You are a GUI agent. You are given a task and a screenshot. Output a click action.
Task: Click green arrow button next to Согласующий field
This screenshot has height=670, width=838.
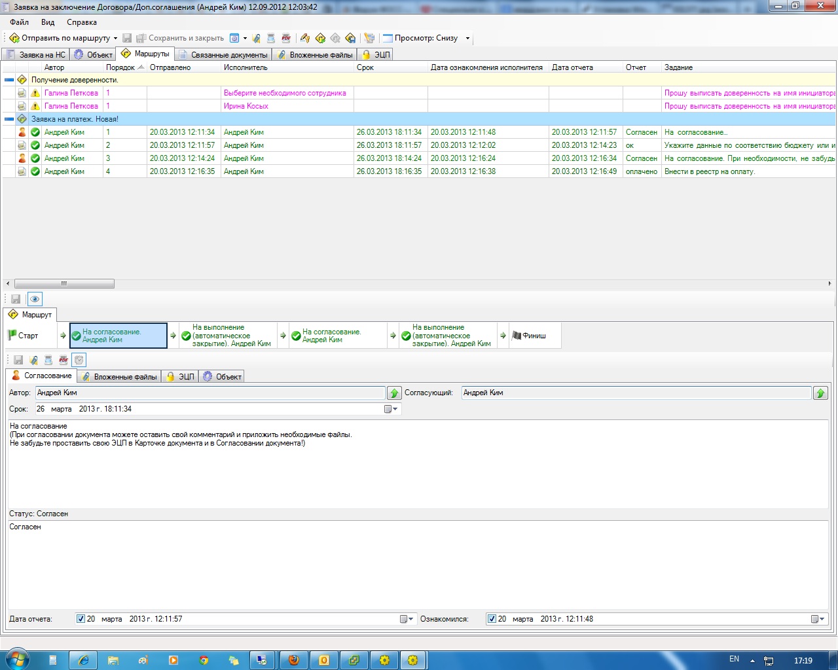pos(820,393)
